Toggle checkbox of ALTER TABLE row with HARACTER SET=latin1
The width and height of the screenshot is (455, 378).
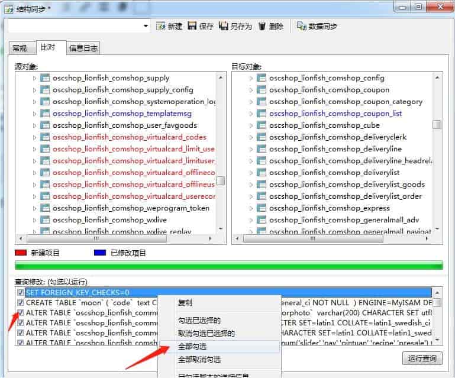coord(20,332)
